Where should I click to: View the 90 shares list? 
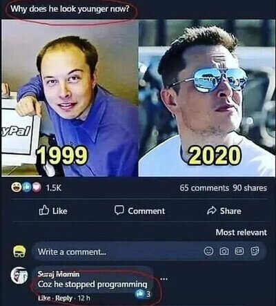(250, 188)
